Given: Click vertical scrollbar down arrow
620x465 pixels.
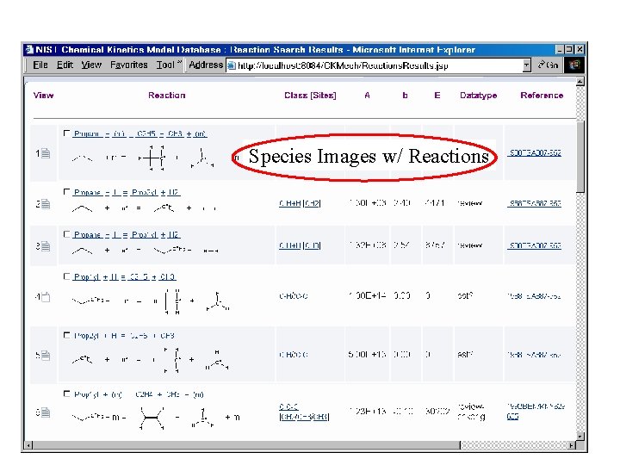Looking at the screenshot, I should tap(580, 436).
